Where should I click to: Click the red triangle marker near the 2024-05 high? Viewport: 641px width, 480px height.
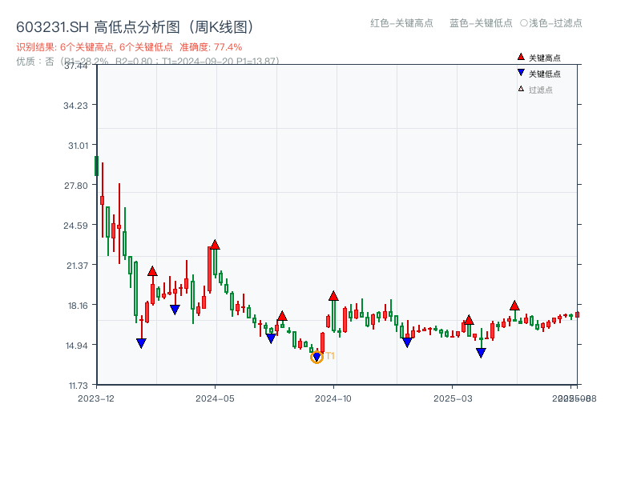coord(216,244)
